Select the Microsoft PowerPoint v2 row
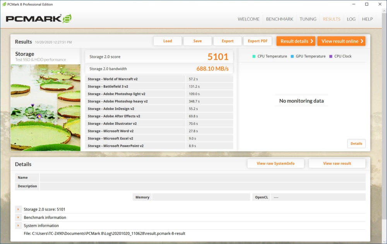Image resolution: width=387 pixels, height=244 pixels. click(x=159, y=145)
